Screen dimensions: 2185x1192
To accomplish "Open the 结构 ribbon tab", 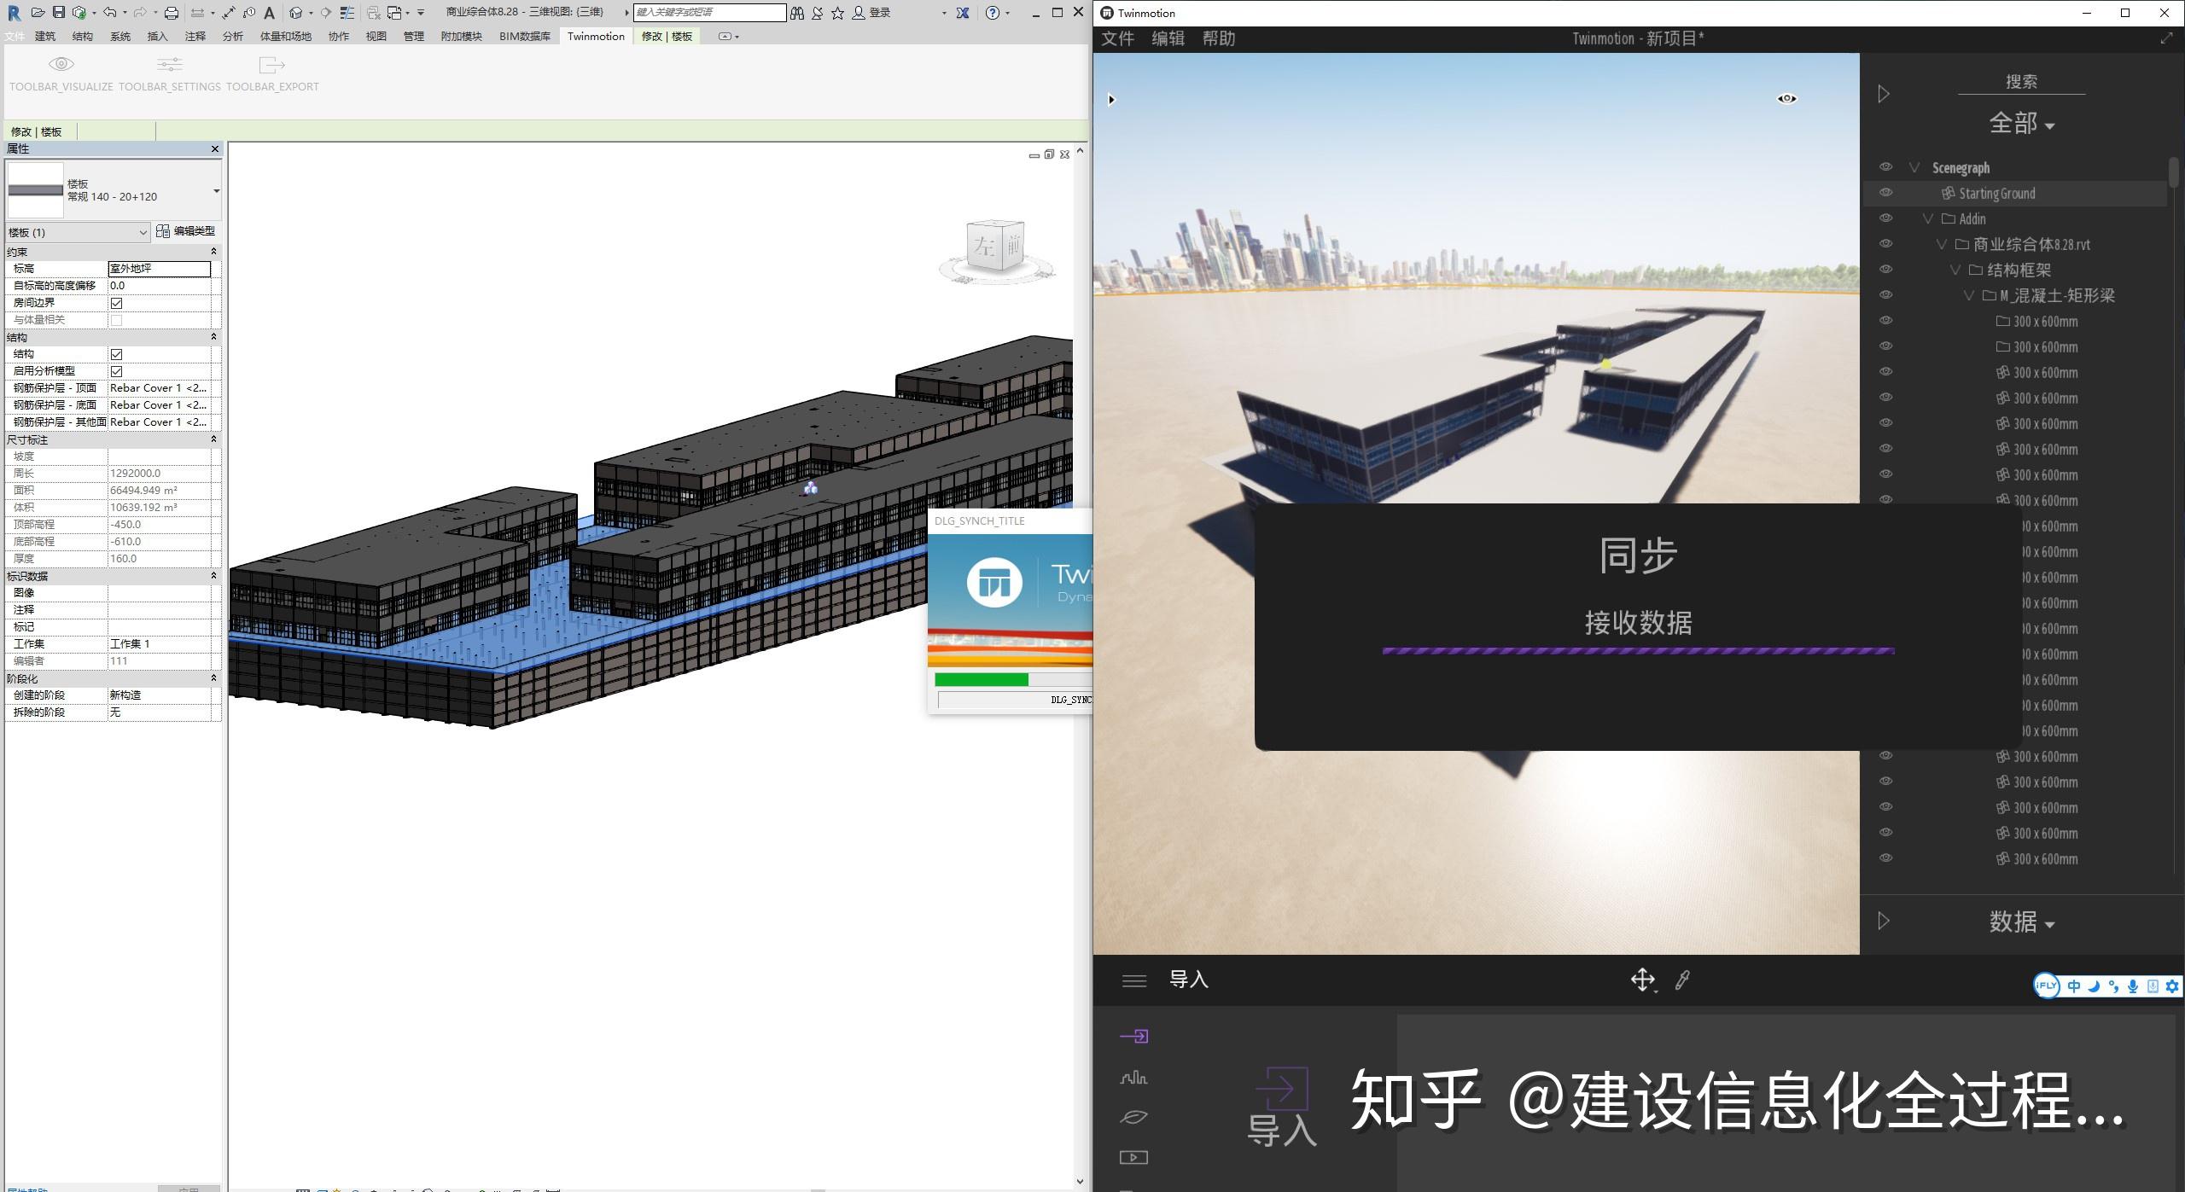I will tap(83, 37).
